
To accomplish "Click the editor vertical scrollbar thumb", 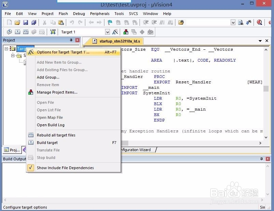I will (x=266, y=88).
